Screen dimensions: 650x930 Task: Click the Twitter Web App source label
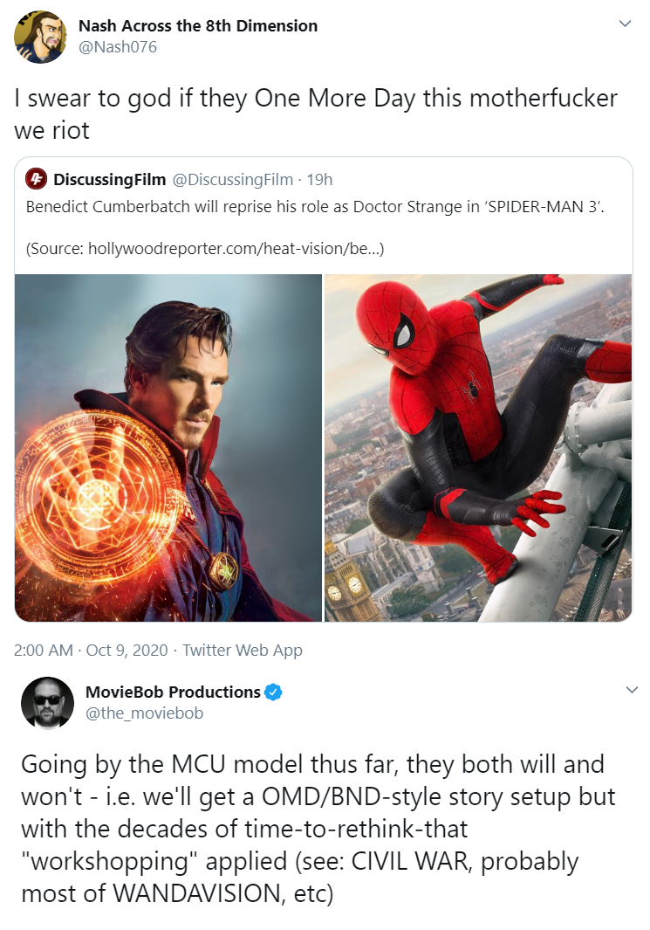(243, 650)
